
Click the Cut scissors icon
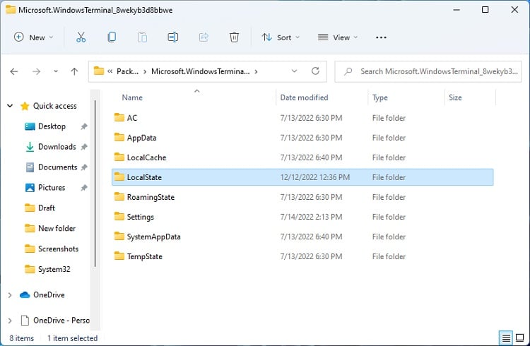click(81, 37)
